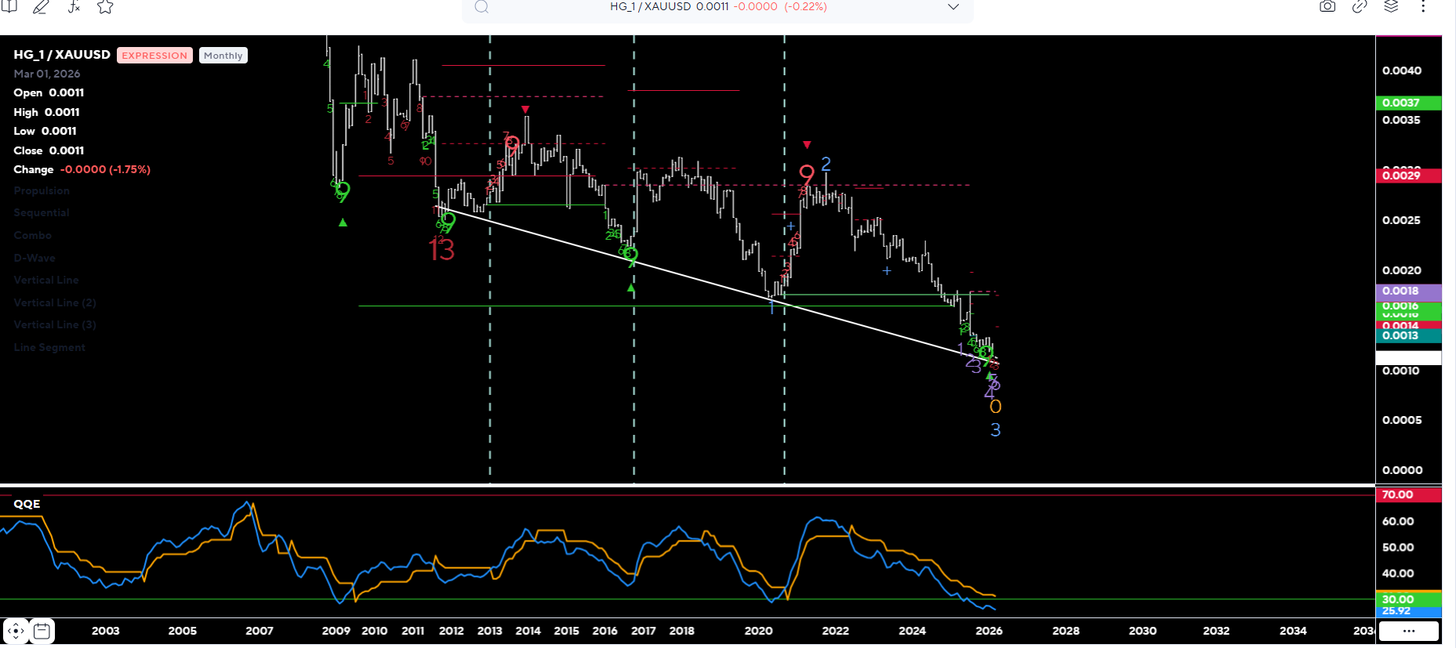Toggle the Sequential indicator in legend
Viewport: 1456px width, 648px height.
click(x=42, y=212)
